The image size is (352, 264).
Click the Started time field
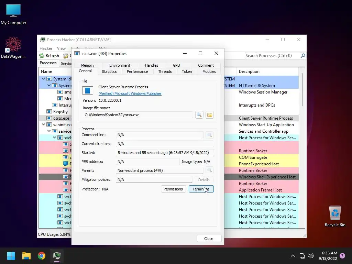[165, 153]
